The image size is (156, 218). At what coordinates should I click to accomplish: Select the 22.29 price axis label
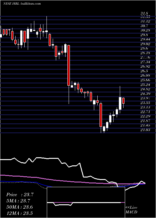(x=145, y=116)
